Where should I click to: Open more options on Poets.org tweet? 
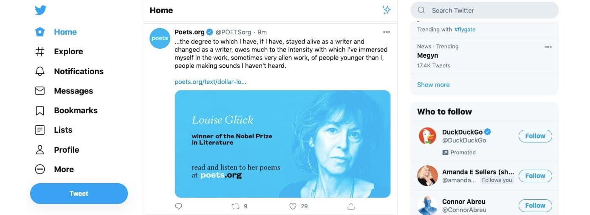387,32
